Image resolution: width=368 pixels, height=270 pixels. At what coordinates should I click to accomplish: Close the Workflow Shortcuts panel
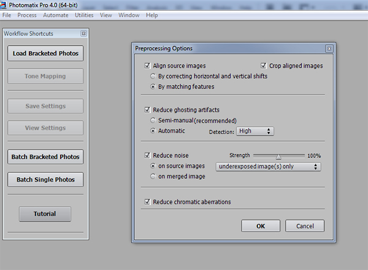tap(83, 34)
